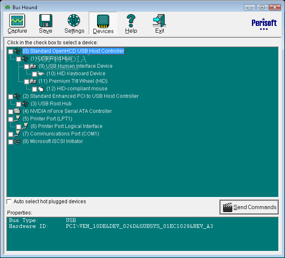Viewport: 285px width, 258px height.
Task: Select (7) Communications Port (COM1) text
Action: pos(61,134)
